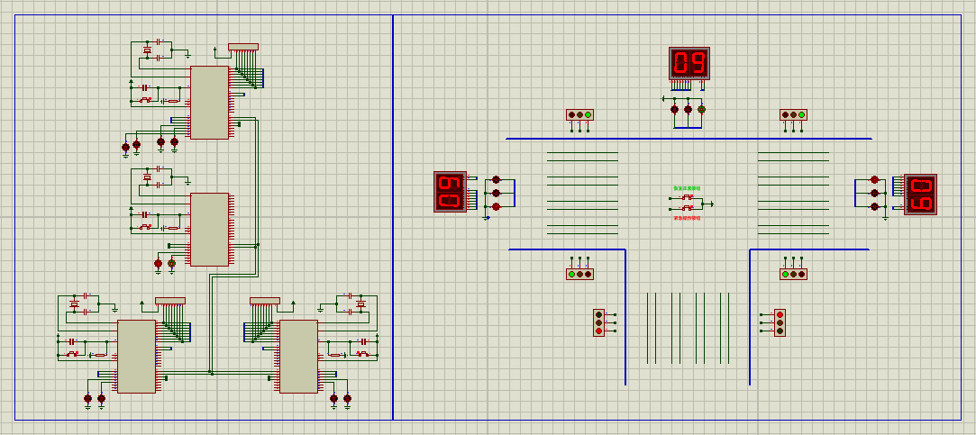Select the middle LED beside the left road display
Screen dimensions: 976x435
[496, 193]
